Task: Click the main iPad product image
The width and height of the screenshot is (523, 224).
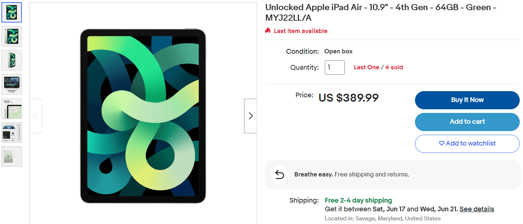Action: pyautogui.click(x=143, y=116)
